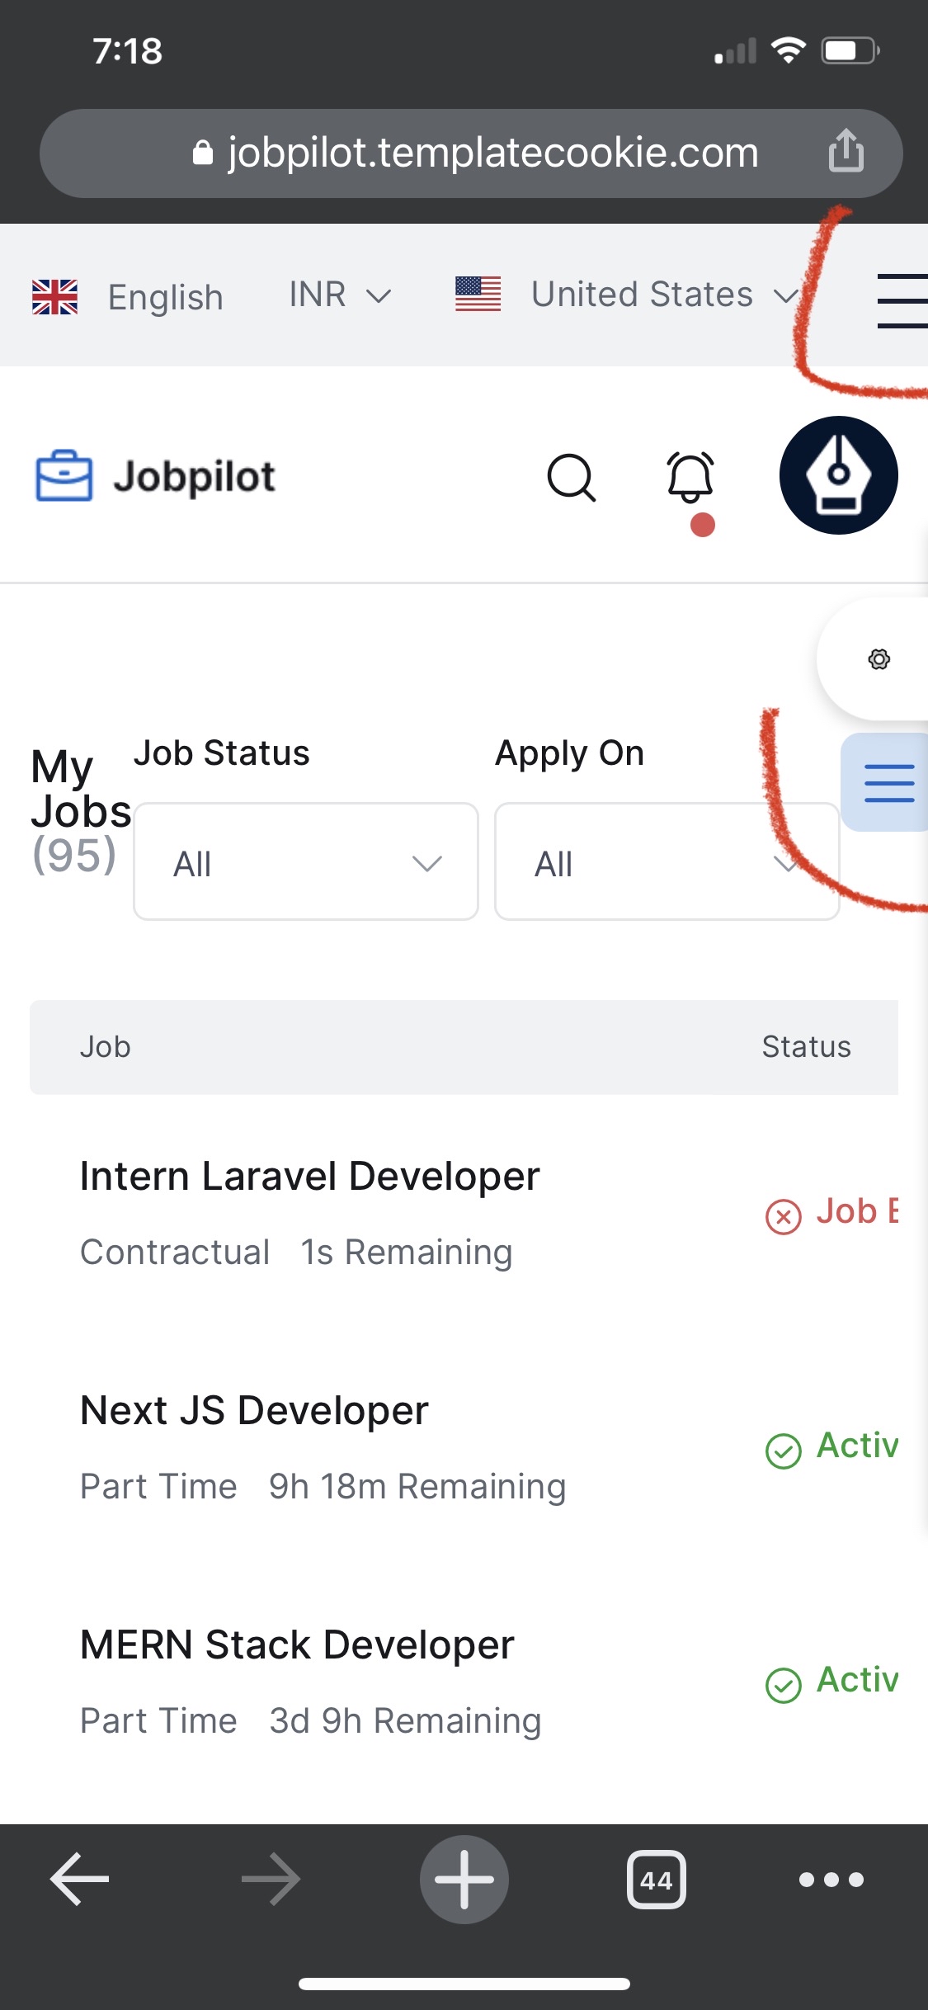Click the Jobpilot logo
928x2010 pixels.
point(155,476)
